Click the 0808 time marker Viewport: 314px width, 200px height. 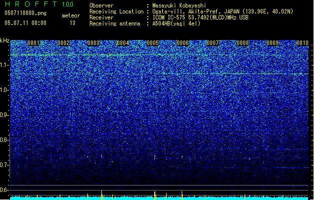pos(243,43)
